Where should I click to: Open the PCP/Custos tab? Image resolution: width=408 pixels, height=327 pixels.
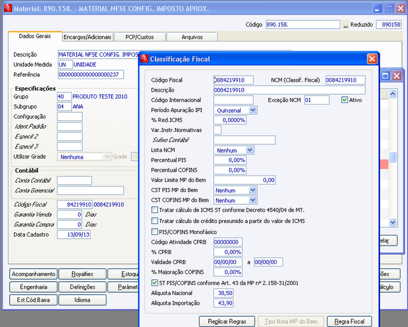tap(140, 37)
